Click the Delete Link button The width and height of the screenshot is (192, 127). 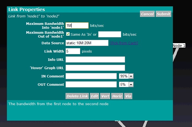(77, 96)
